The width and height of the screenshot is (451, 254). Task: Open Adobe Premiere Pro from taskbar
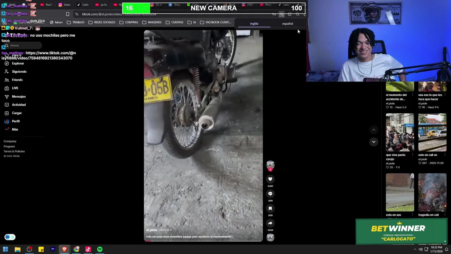(53, 249)
